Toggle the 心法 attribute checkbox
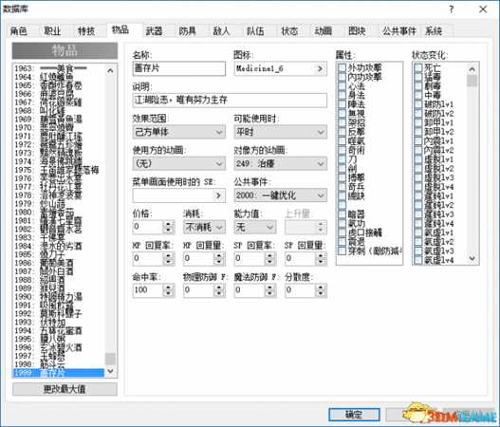Viewport: 500px width, 427px height. 343,86
